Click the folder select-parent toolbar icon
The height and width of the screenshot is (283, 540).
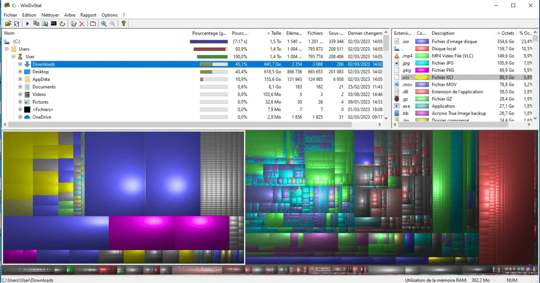pyautogui.click(x=93, y=24)
